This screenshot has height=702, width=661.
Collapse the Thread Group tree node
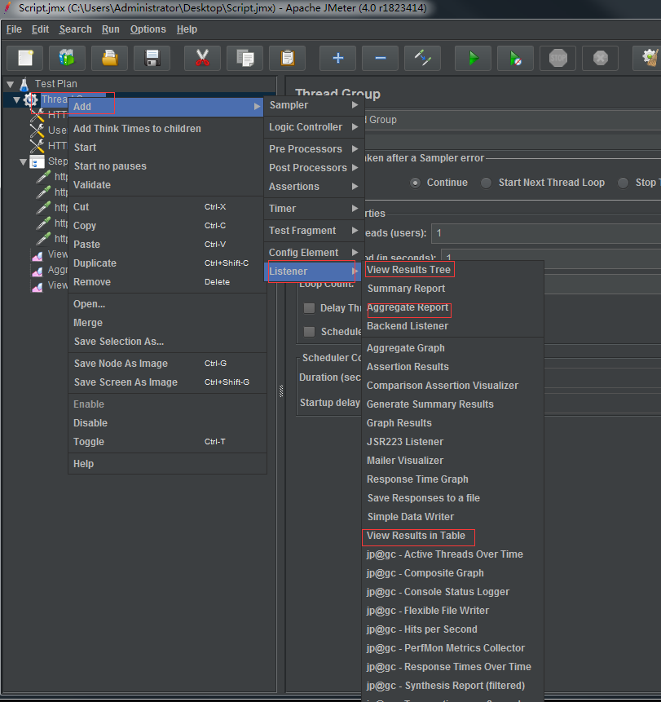17,99
